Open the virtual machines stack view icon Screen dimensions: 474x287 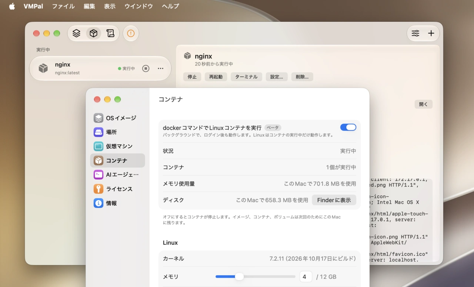click(x=76, y=33)
